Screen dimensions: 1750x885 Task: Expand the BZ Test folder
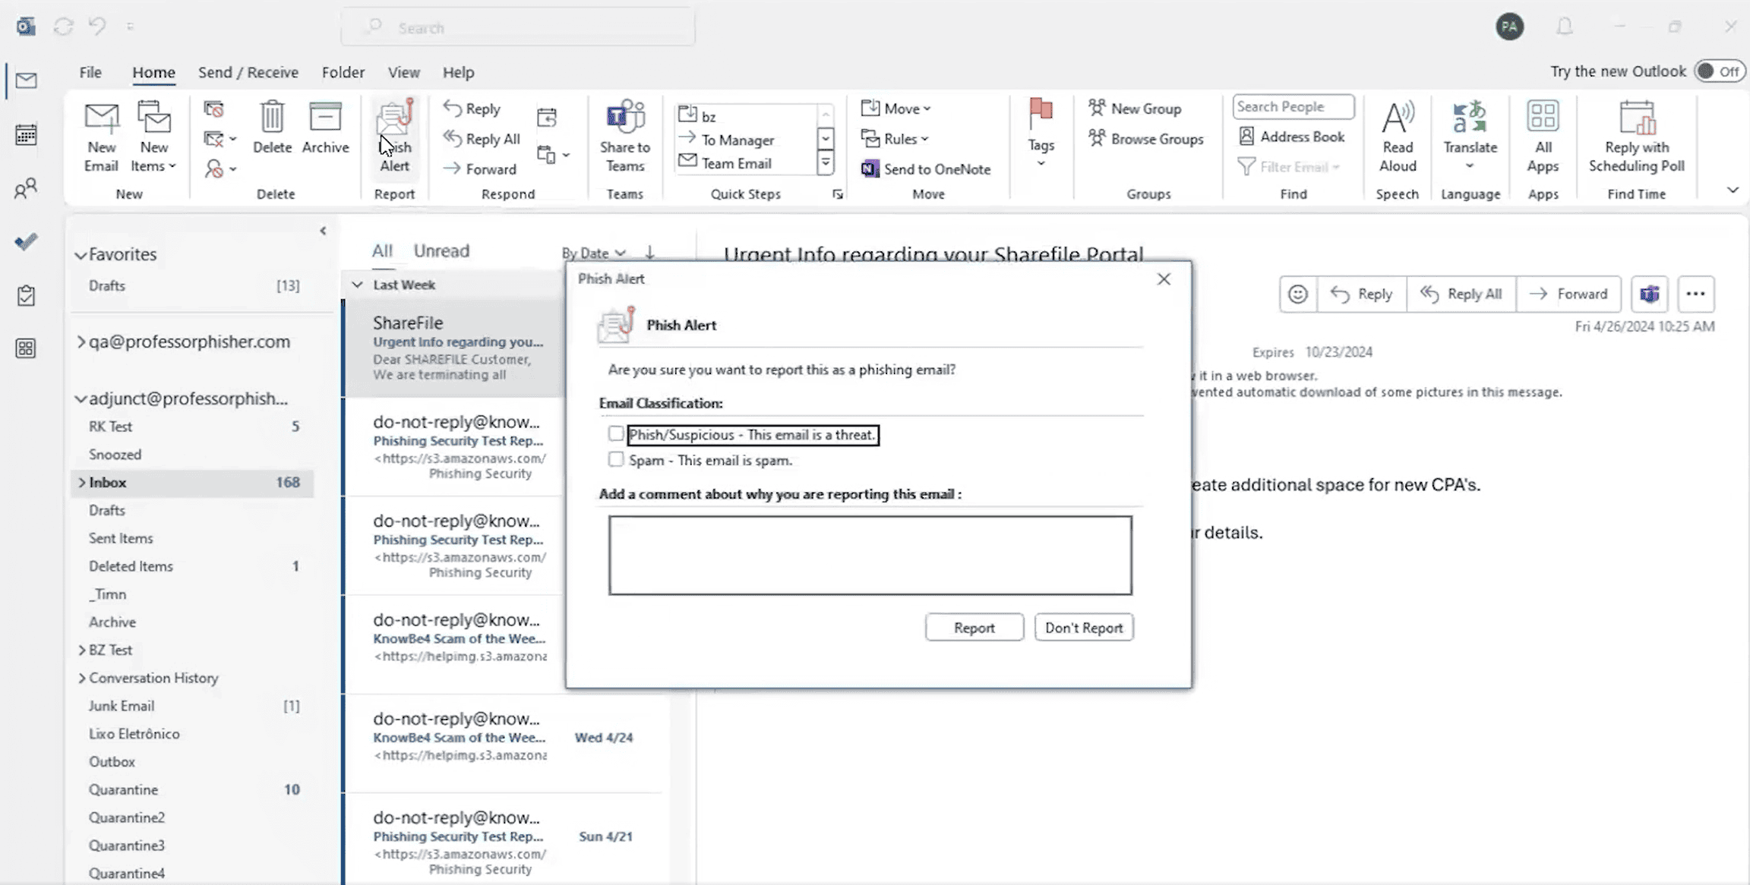coord(81,650)
